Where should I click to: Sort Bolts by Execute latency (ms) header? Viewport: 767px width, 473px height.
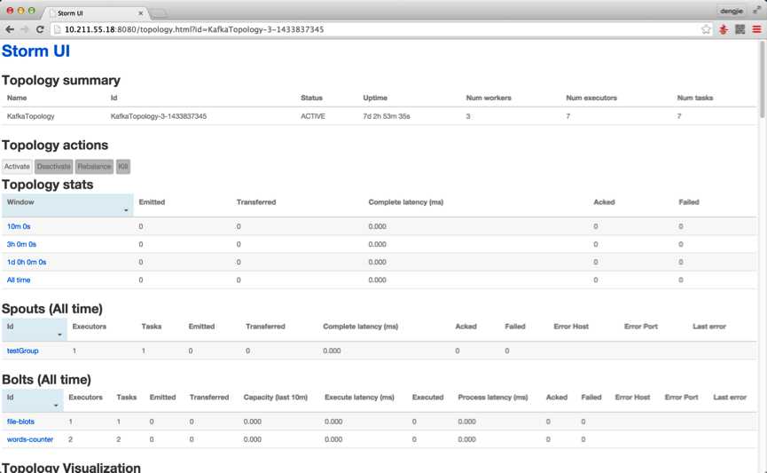(x=359, y=397)
